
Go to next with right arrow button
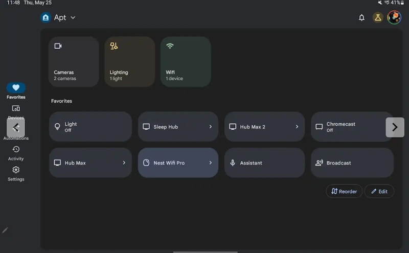tap(395, 127)
